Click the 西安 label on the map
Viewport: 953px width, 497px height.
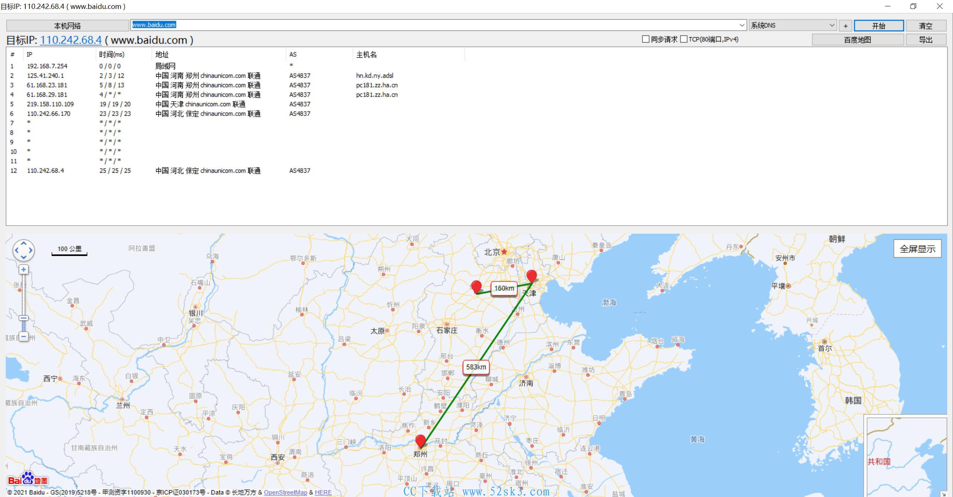click(277, 457)
